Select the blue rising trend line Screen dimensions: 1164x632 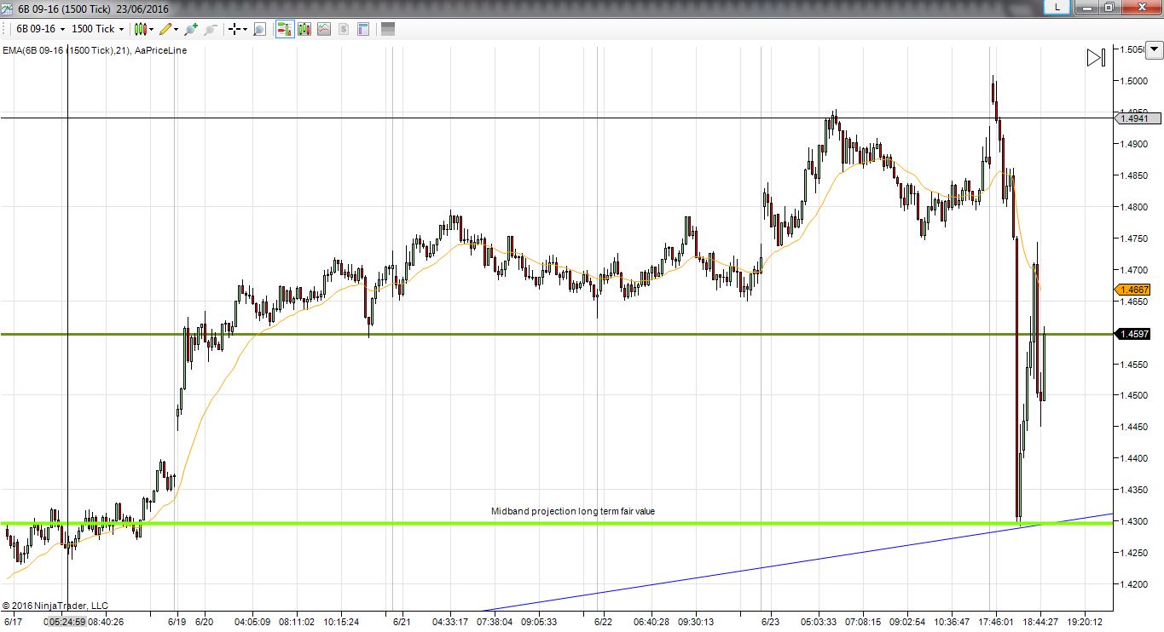tap(797, 562)
